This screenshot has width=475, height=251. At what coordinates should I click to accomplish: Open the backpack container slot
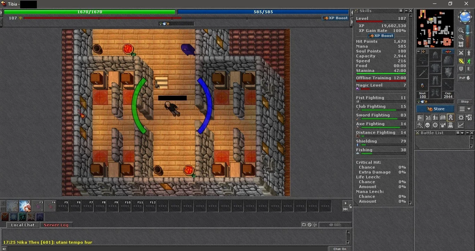448,60
